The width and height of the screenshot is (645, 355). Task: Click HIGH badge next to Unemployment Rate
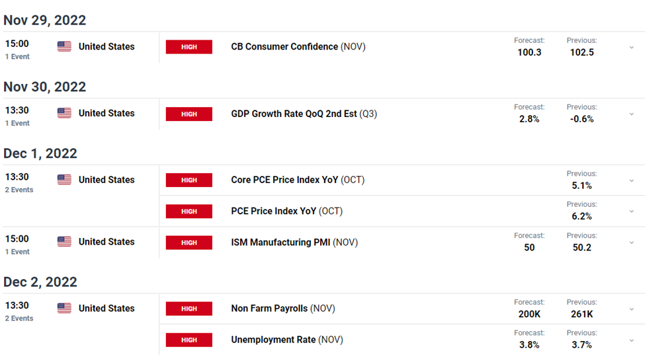[x=189, y=340]
